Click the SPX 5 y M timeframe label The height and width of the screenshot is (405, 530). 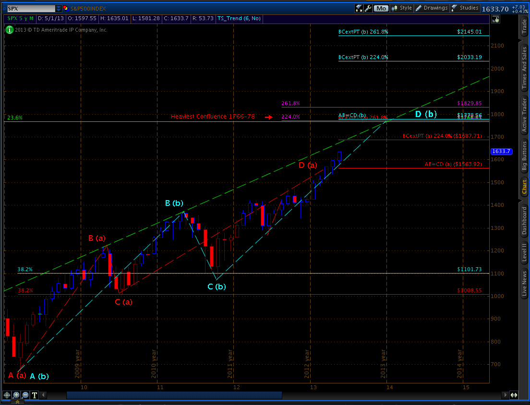click(x=21, y=19)
